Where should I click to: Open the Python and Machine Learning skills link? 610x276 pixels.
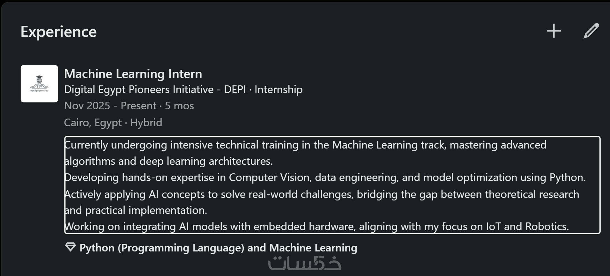pyautogui.click(x=218, y=248)
